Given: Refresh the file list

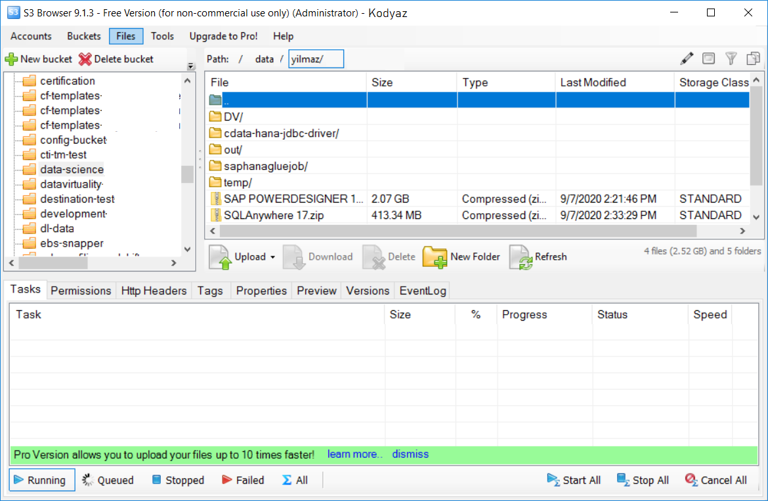Looking at the screenshot, I should [538, 257].
